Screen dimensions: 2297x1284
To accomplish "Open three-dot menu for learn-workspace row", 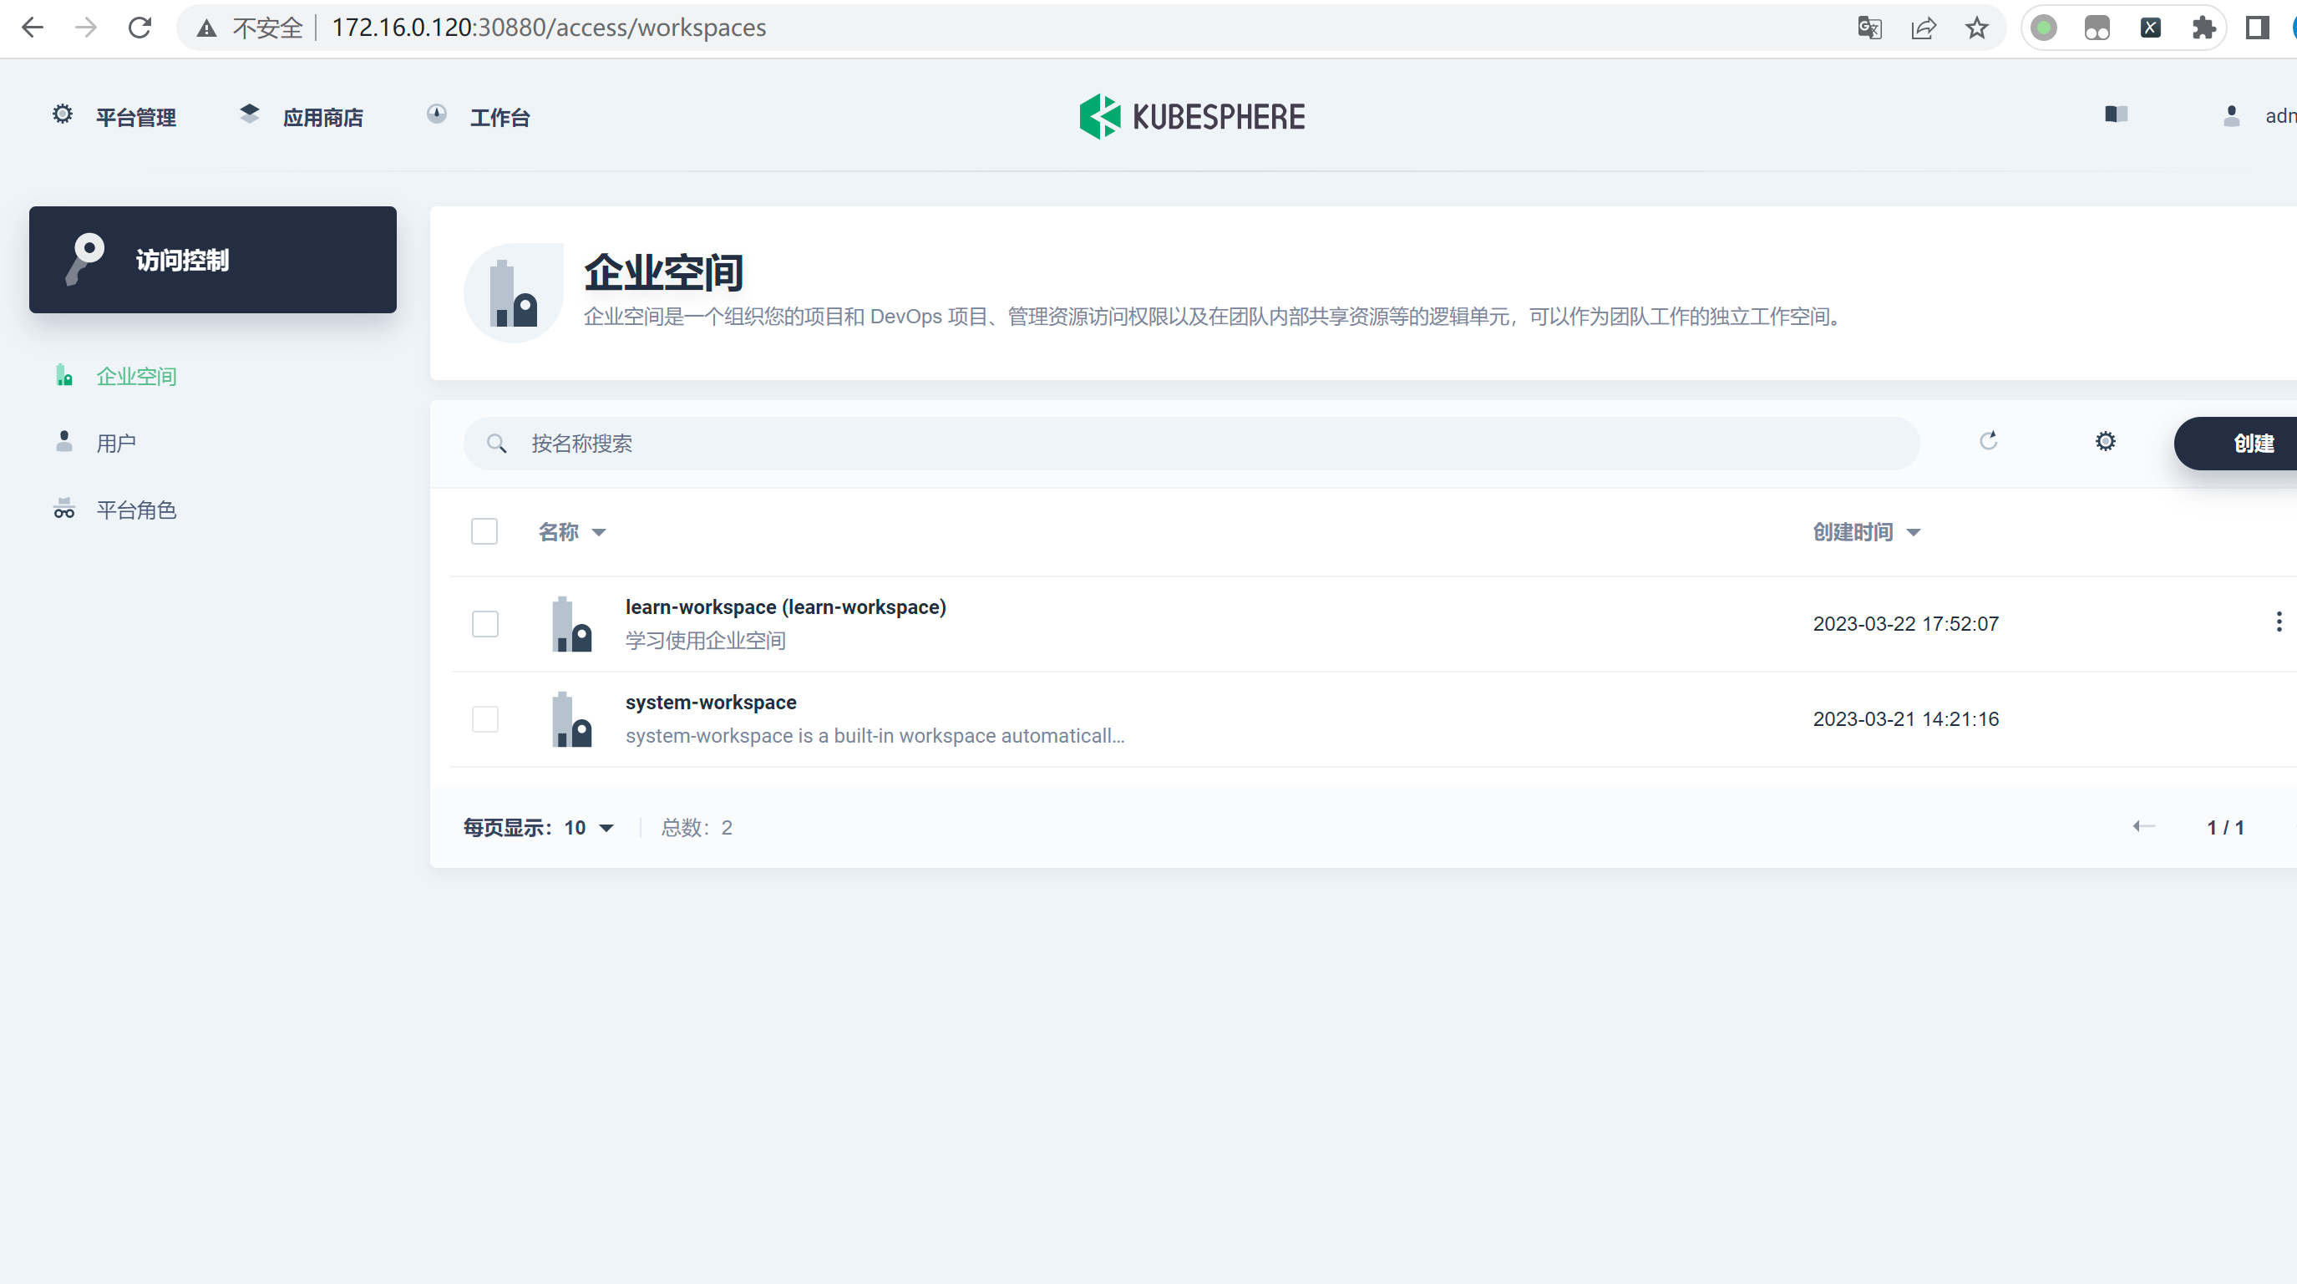I will click(2279, 622).
